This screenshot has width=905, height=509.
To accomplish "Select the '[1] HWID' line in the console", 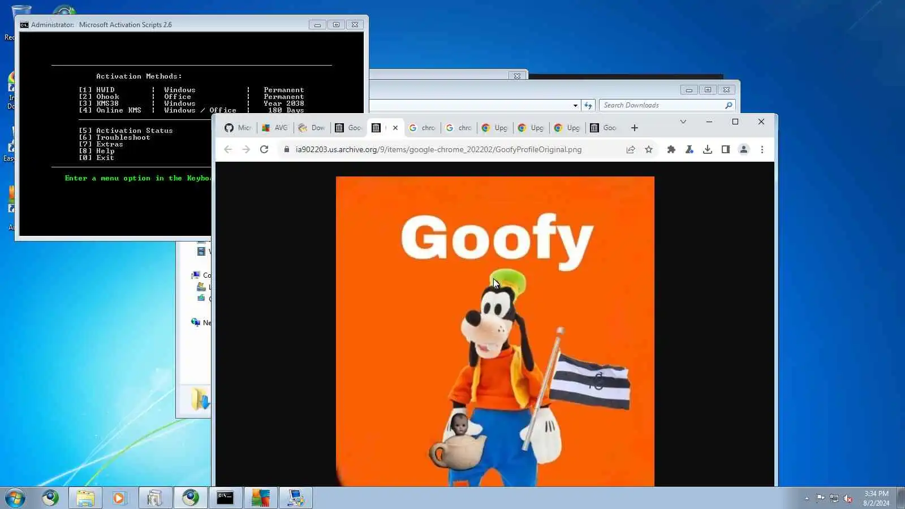I will [192, 90].
